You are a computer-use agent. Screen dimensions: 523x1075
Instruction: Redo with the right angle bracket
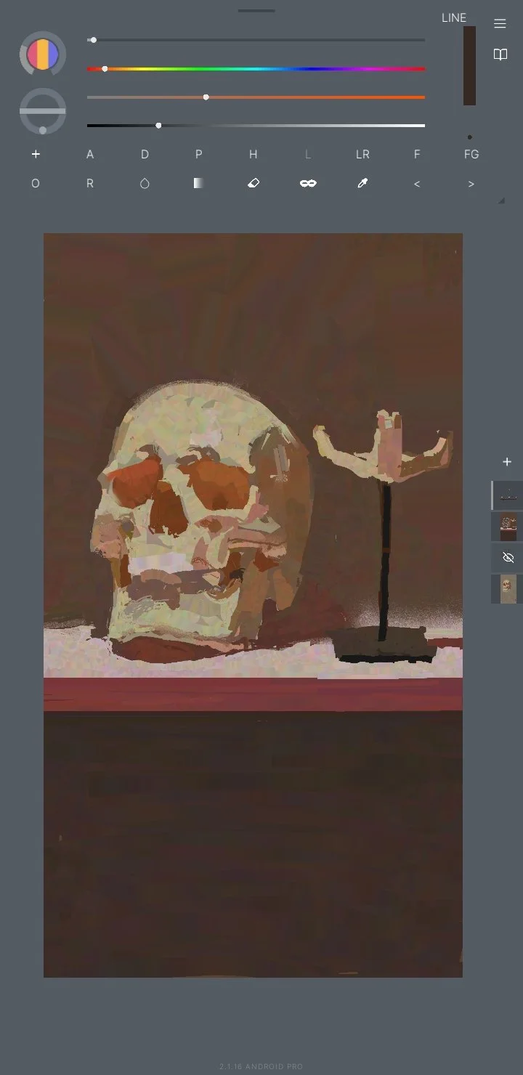(471, 184)
